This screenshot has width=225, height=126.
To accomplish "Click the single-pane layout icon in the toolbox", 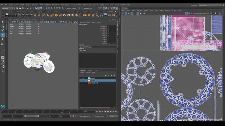I will [x=3, y=57].
